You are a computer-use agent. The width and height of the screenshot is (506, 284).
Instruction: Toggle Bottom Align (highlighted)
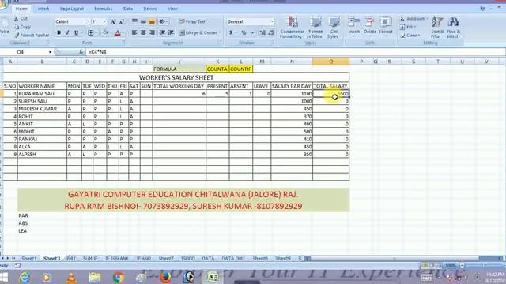[x=152, y=22]
